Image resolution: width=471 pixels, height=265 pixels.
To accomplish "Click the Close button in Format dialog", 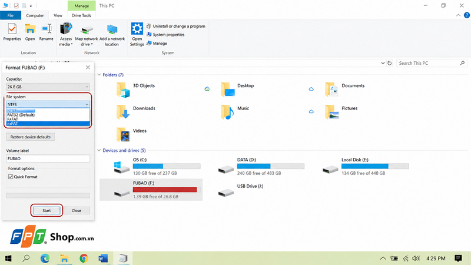I will click(x=77, y=210).
